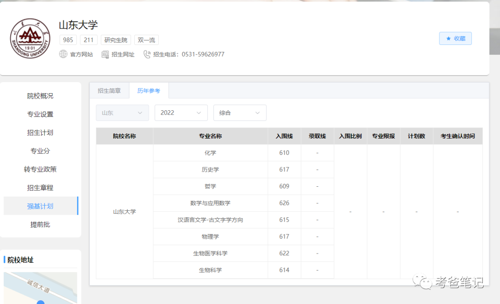Image resolution: width=500 pixels, height=304 pixels.
Task: Click the campus map thumbnail
Action: (40, 288)
